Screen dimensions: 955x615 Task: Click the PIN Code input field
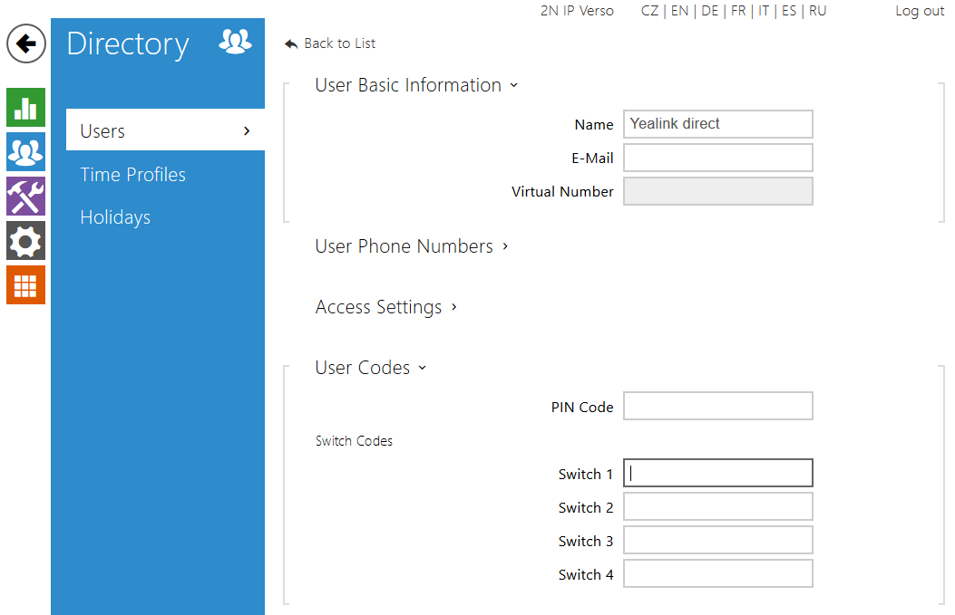(x=717, y=407)
